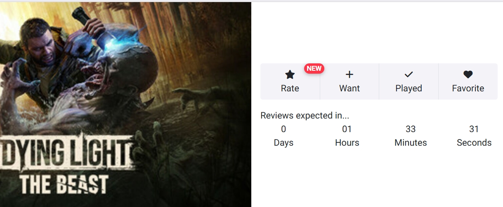Click the heart icon above Favorite
503x207 pixels.
click(x=468, y=74)
